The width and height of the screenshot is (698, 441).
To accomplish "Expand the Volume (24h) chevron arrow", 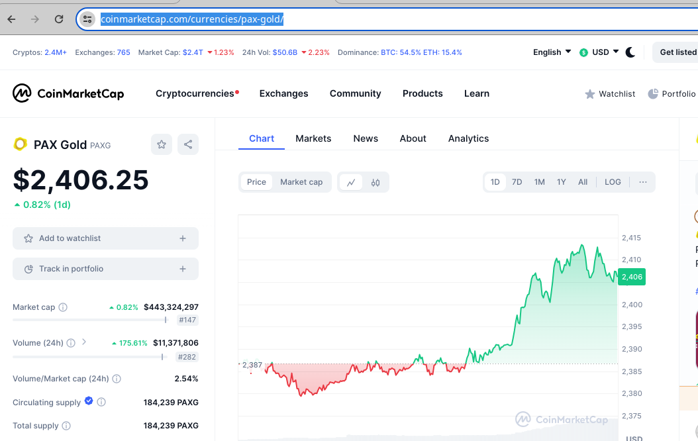I will coord(83,342).
